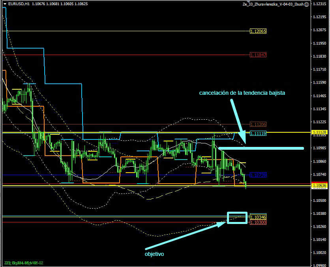This screenshot has width=330, height=267.
Task: Click the 'cancelación de la tendencia bajista' text
Action: click(x=242, y=93)
